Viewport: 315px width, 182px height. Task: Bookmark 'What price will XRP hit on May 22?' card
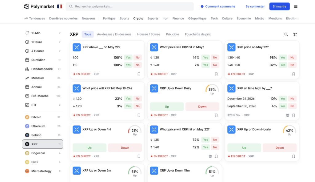click(x=216, y=156)
